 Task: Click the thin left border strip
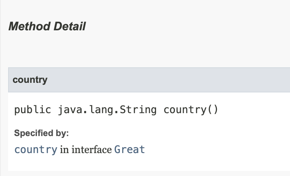(x=0, y=88)
